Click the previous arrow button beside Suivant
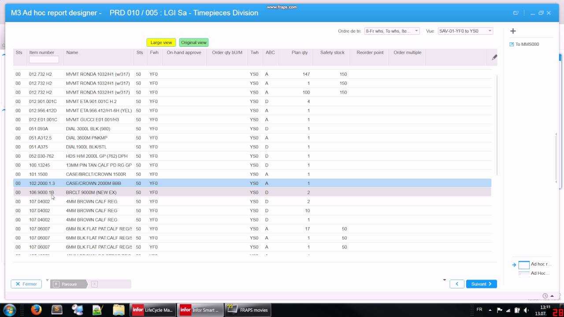Viewport: 564px width, 317px height. (x=457, y=284)
